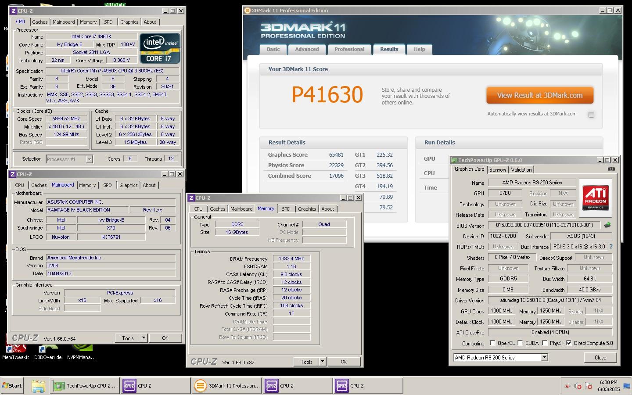
Task: Open the Sensors tab in GPU-Z
Action: (498, 169)
